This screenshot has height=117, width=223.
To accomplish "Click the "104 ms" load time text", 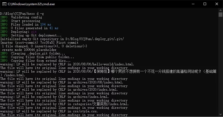I will [45, 25].
